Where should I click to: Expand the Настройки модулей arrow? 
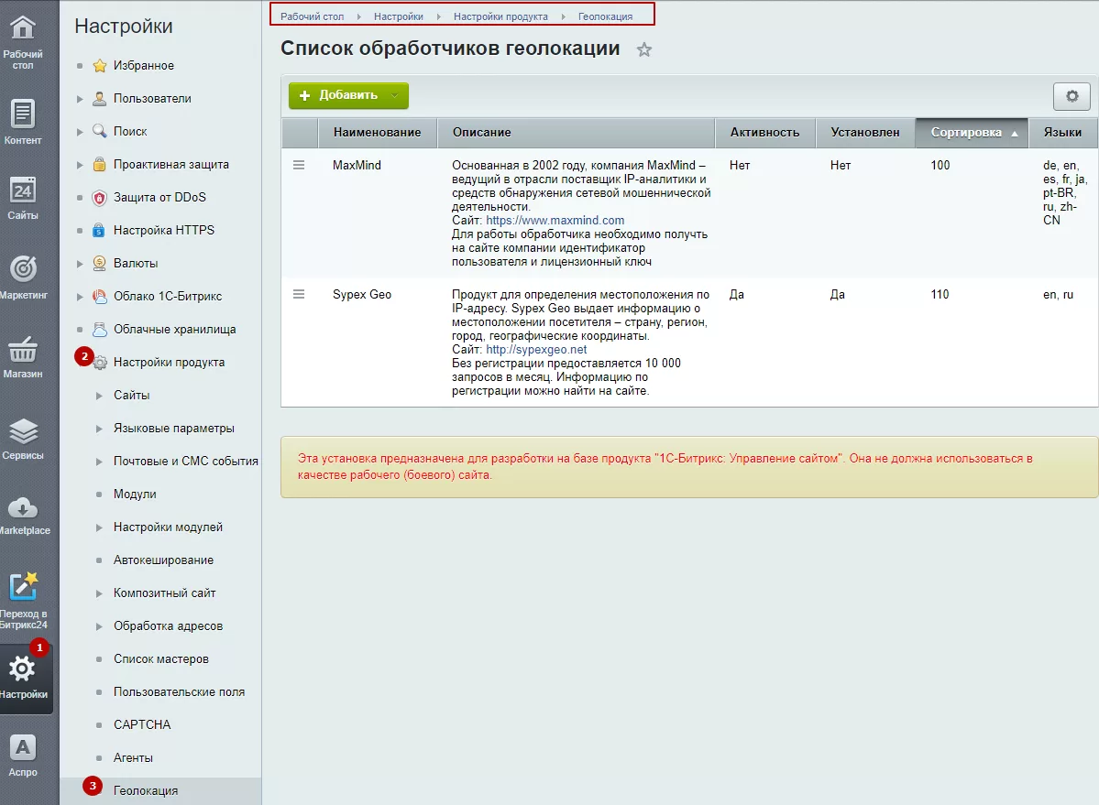pos(99,528)
